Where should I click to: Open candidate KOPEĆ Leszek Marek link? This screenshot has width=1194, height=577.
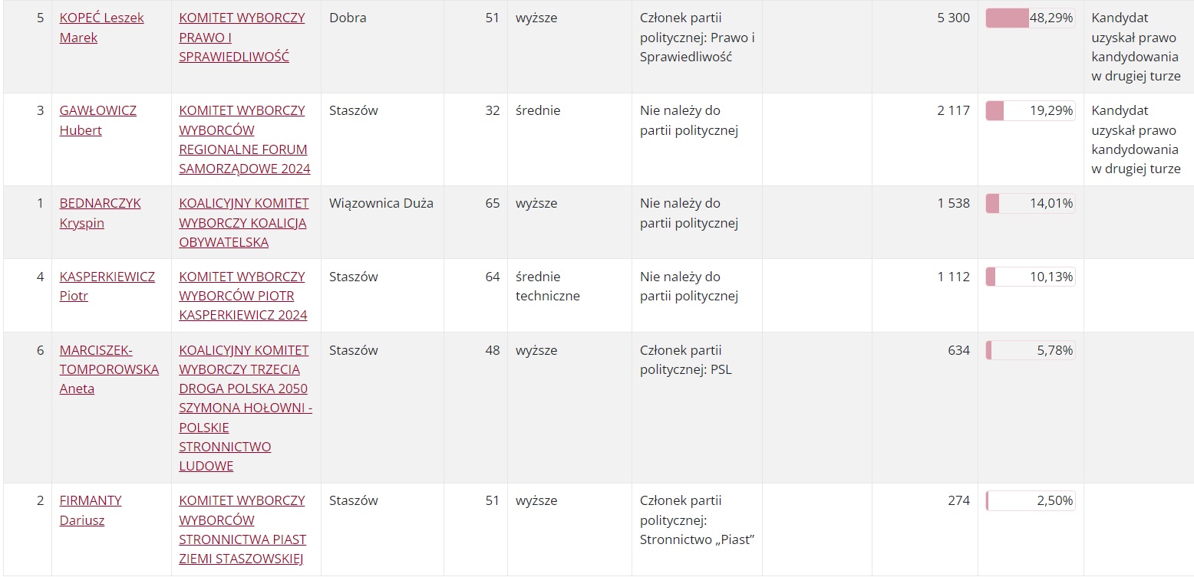pyautogui.click(x=101, y=18)
